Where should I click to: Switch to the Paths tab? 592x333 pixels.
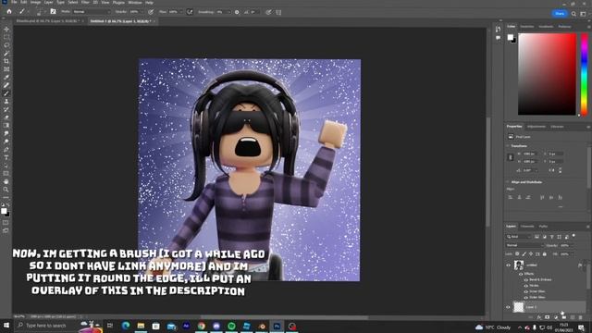[x=543, y=227]
